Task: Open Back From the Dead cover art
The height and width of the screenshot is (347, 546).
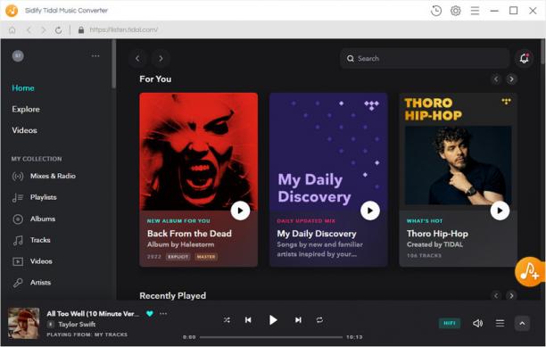Action: (x=198, y=152)
